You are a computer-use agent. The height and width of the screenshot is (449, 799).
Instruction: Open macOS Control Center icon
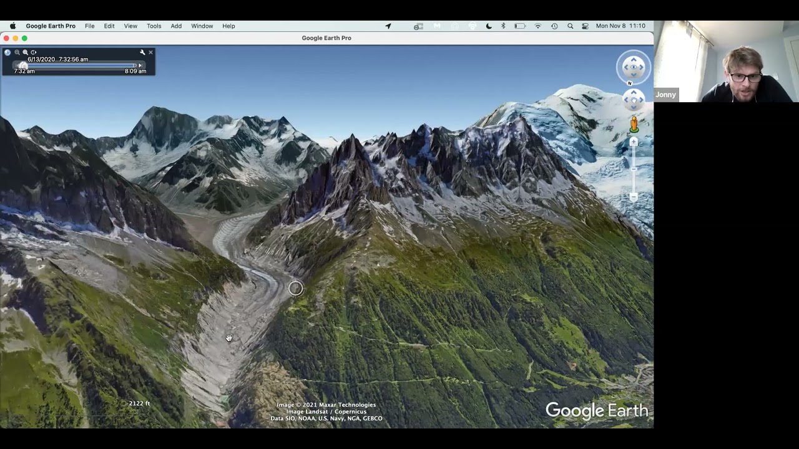coord(585,26)
